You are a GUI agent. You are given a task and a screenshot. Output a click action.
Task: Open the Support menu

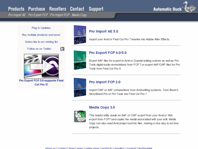click(96, 9)
